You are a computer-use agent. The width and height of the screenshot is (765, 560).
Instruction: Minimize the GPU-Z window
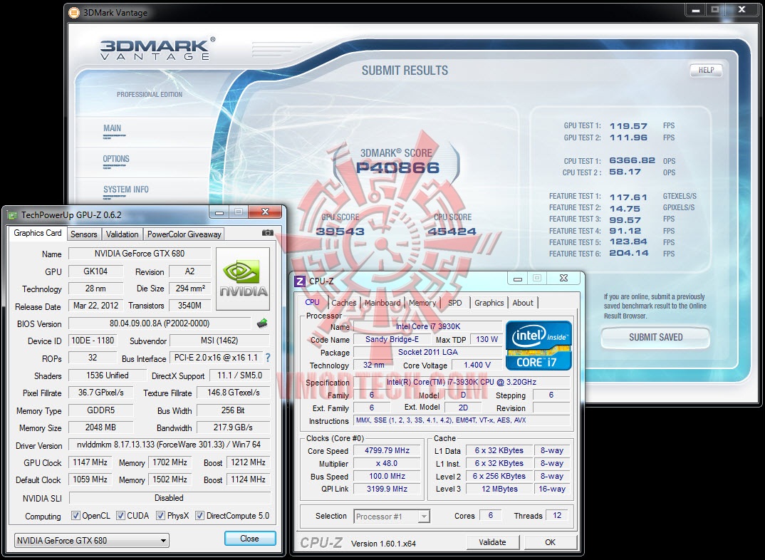219,212
